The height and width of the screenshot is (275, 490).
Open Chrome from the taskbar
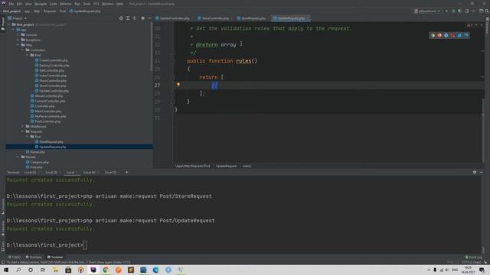click(x=106, y=270)
